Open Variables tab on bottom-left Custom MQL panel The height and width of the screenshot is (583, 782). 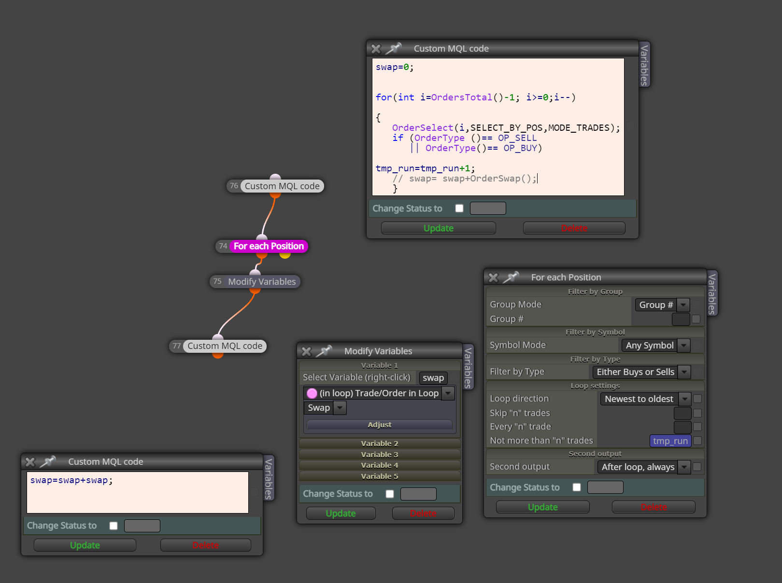tap(269, 478)
